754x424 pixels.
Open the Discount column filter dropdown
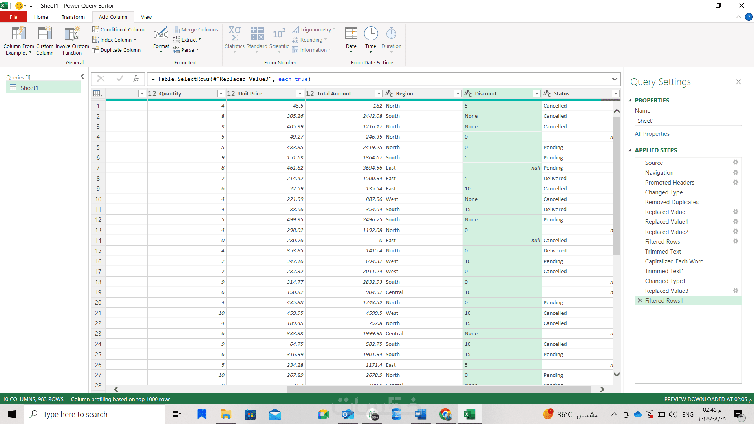tap(536, 93)
